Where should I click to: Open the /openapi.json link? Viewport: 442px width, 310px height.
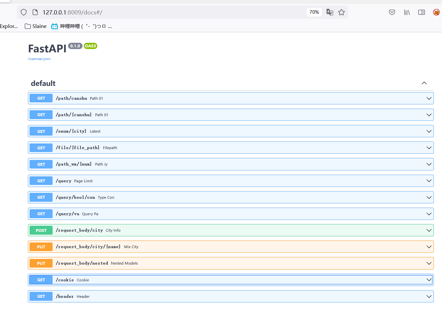click(39, 59)
